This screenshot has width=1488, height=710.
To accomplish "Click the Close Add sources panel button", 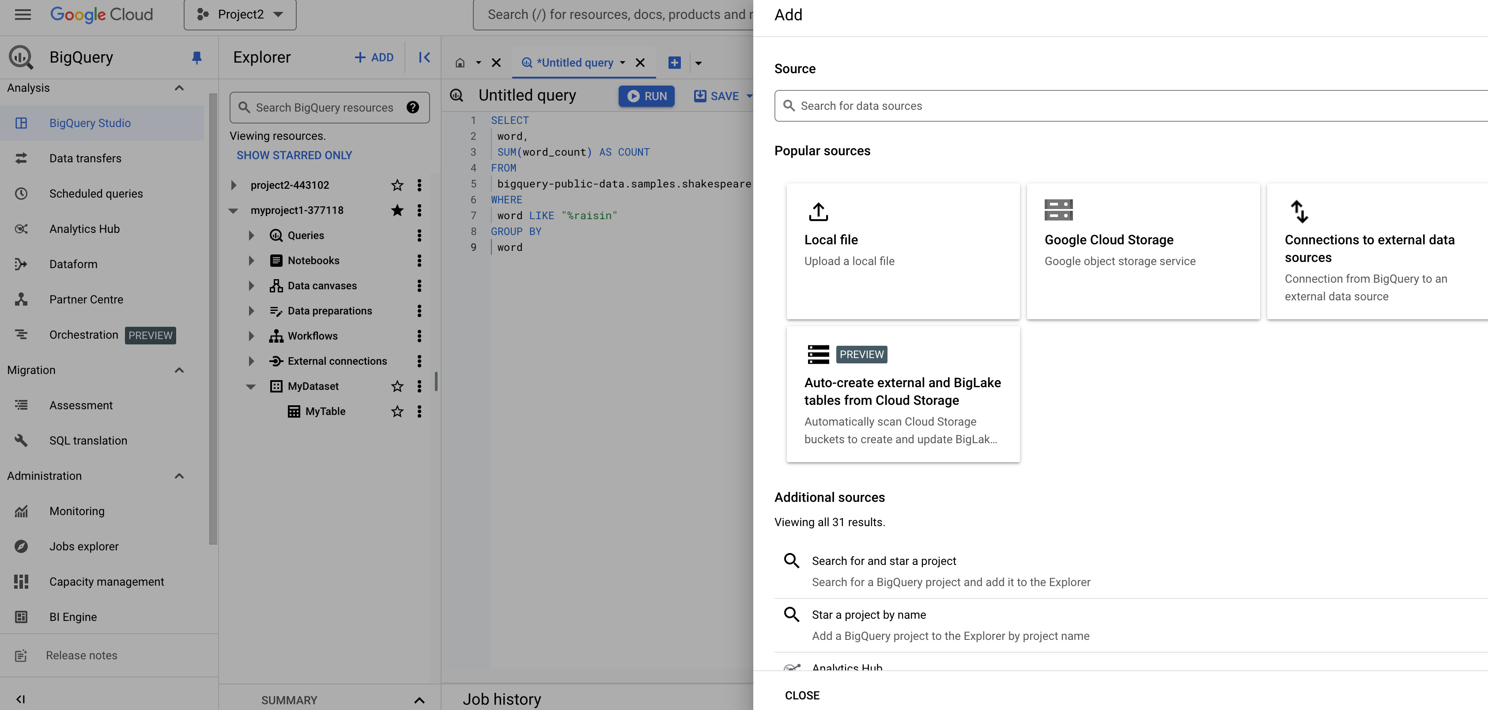I will pos(802,693).
